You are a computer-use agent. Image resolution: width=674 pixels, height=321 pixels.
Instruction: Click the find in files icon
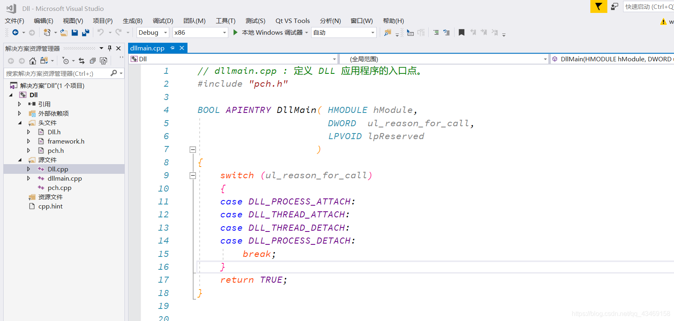[388, 32]
